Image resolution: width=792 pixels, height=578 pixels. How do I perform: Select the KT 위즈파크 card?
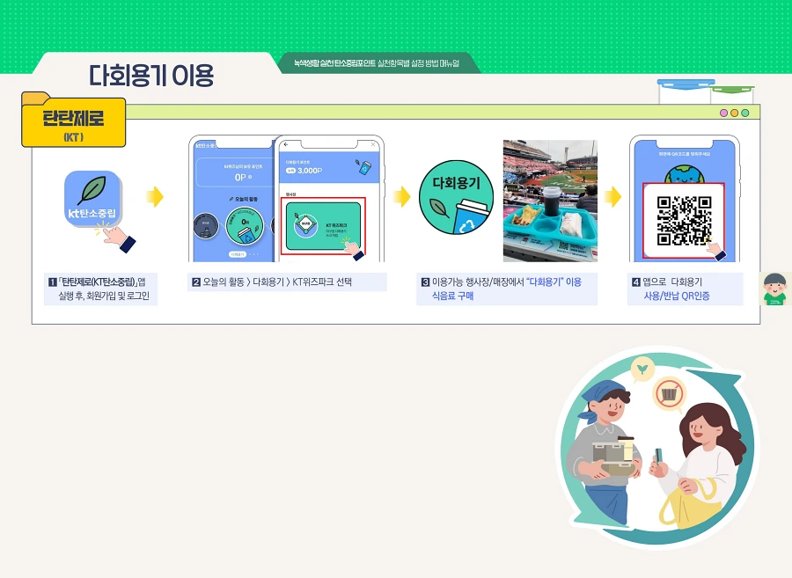coord(323,226)
